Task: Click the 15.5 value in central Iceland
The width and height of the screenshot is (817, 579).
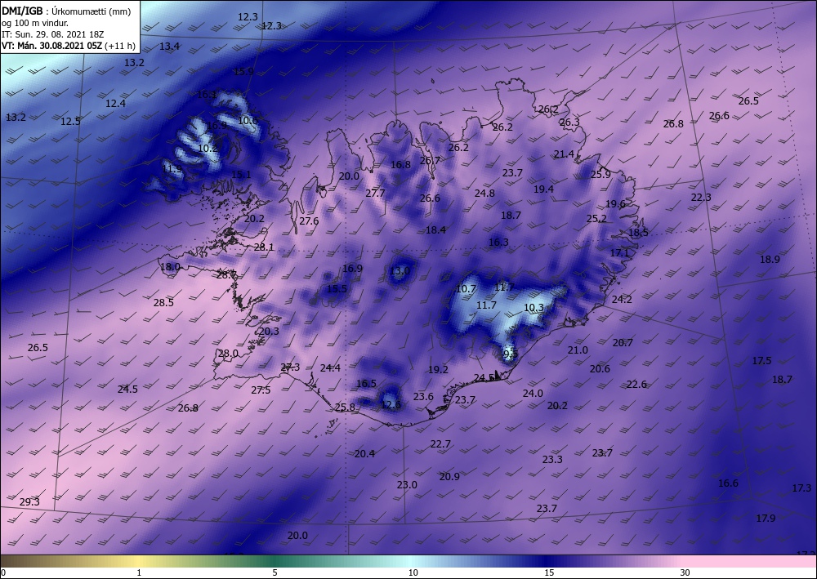Action: [x=337, y=288]
